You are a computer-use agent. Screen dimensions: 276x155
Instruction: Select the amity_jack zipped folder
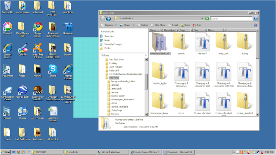coord(223,44)
